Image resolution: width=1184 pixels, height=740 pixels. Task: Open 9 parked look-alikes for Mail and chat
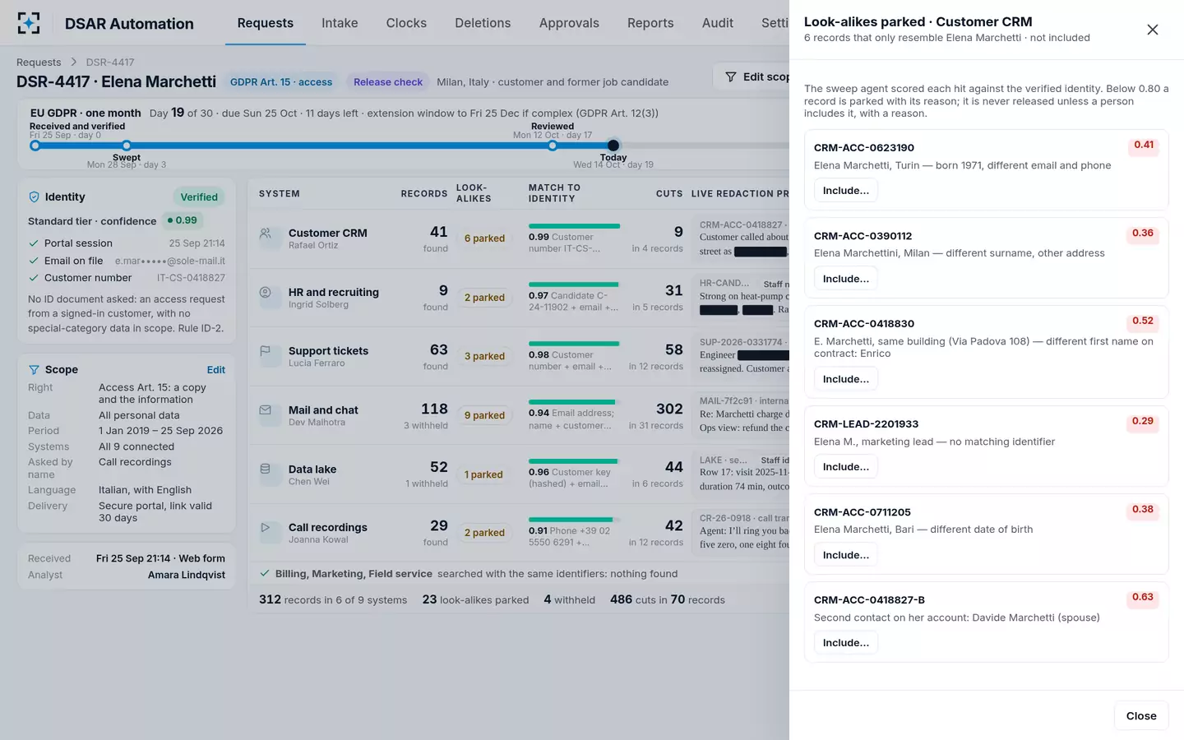click(484, 415)
